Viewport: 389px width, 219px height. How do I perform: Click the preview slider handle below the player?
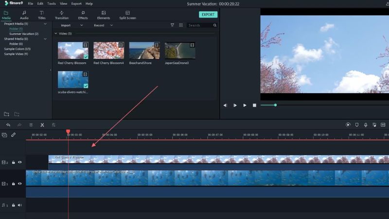point(275,105)
